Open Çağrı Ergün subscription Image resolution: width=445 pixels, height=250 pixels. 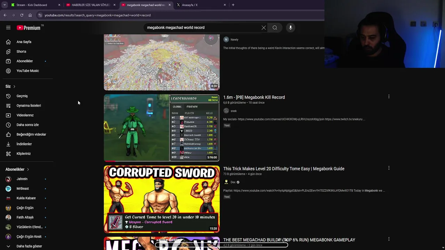(x=26, y=208)
